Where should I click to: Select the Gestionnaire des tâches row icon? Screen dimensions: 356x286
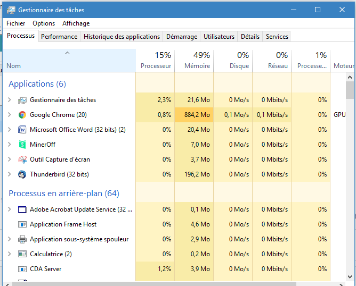pos(22,100)
